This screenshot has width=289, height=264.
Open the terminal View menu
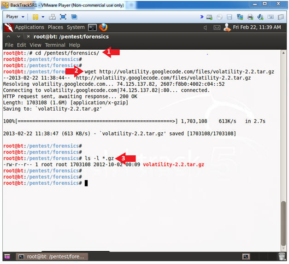coord(35,45)
